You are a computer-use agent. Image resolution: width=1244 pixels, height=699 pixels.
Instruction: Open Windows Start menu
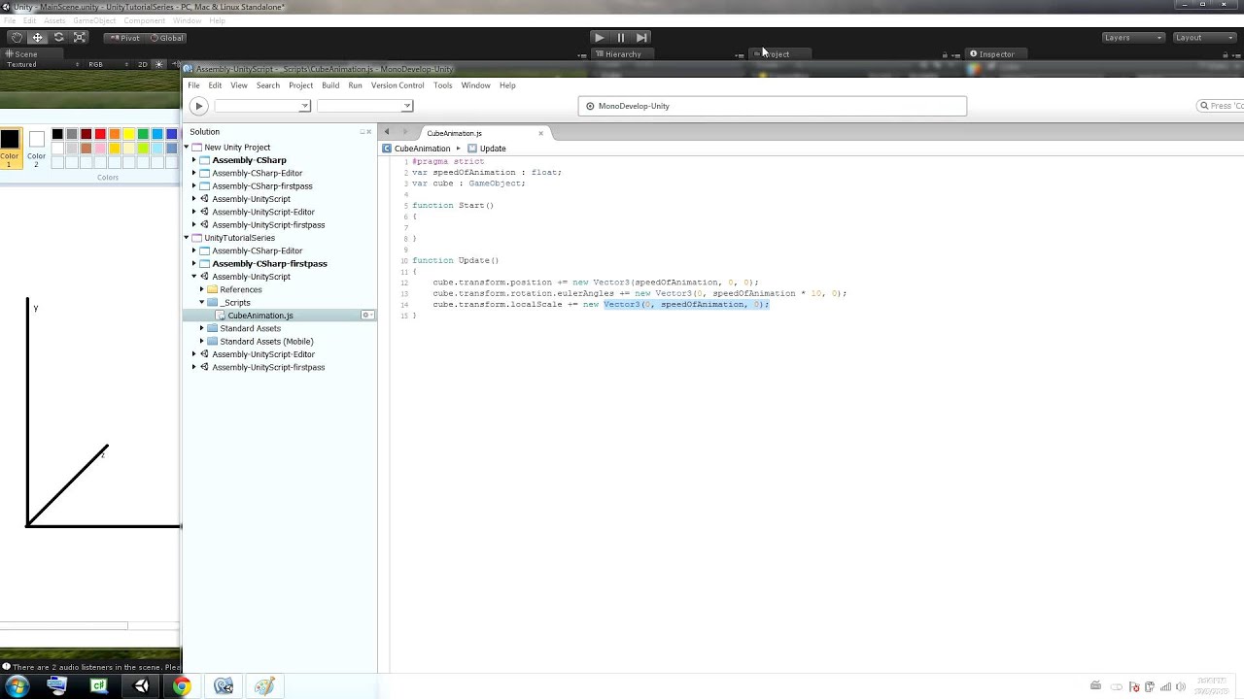tap(16, 686)
